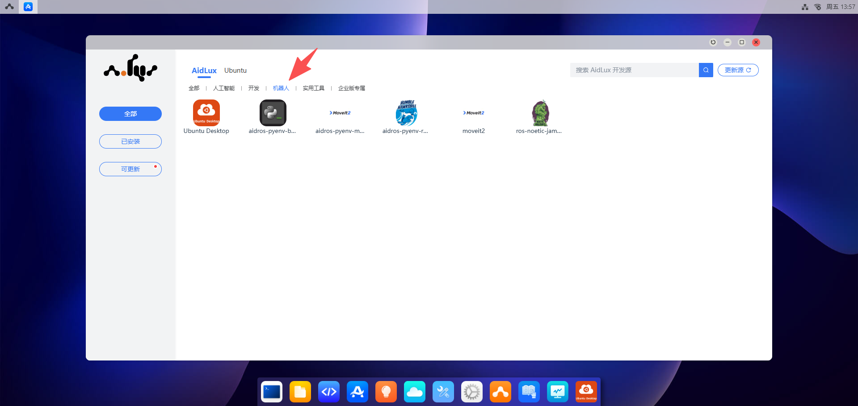Click the AidLux logo in top-left panel bar
The height and width of the screenshot is (406, 858).
[x=9, y=7]
